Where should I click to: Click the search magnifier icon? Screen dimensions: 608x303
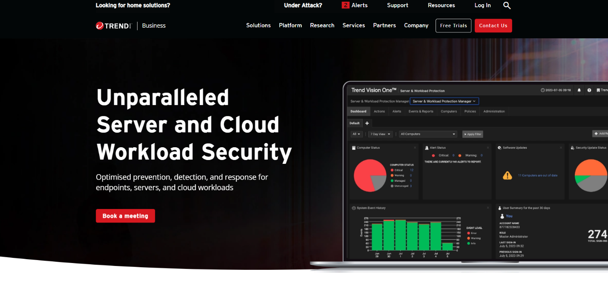click(507, 6)
